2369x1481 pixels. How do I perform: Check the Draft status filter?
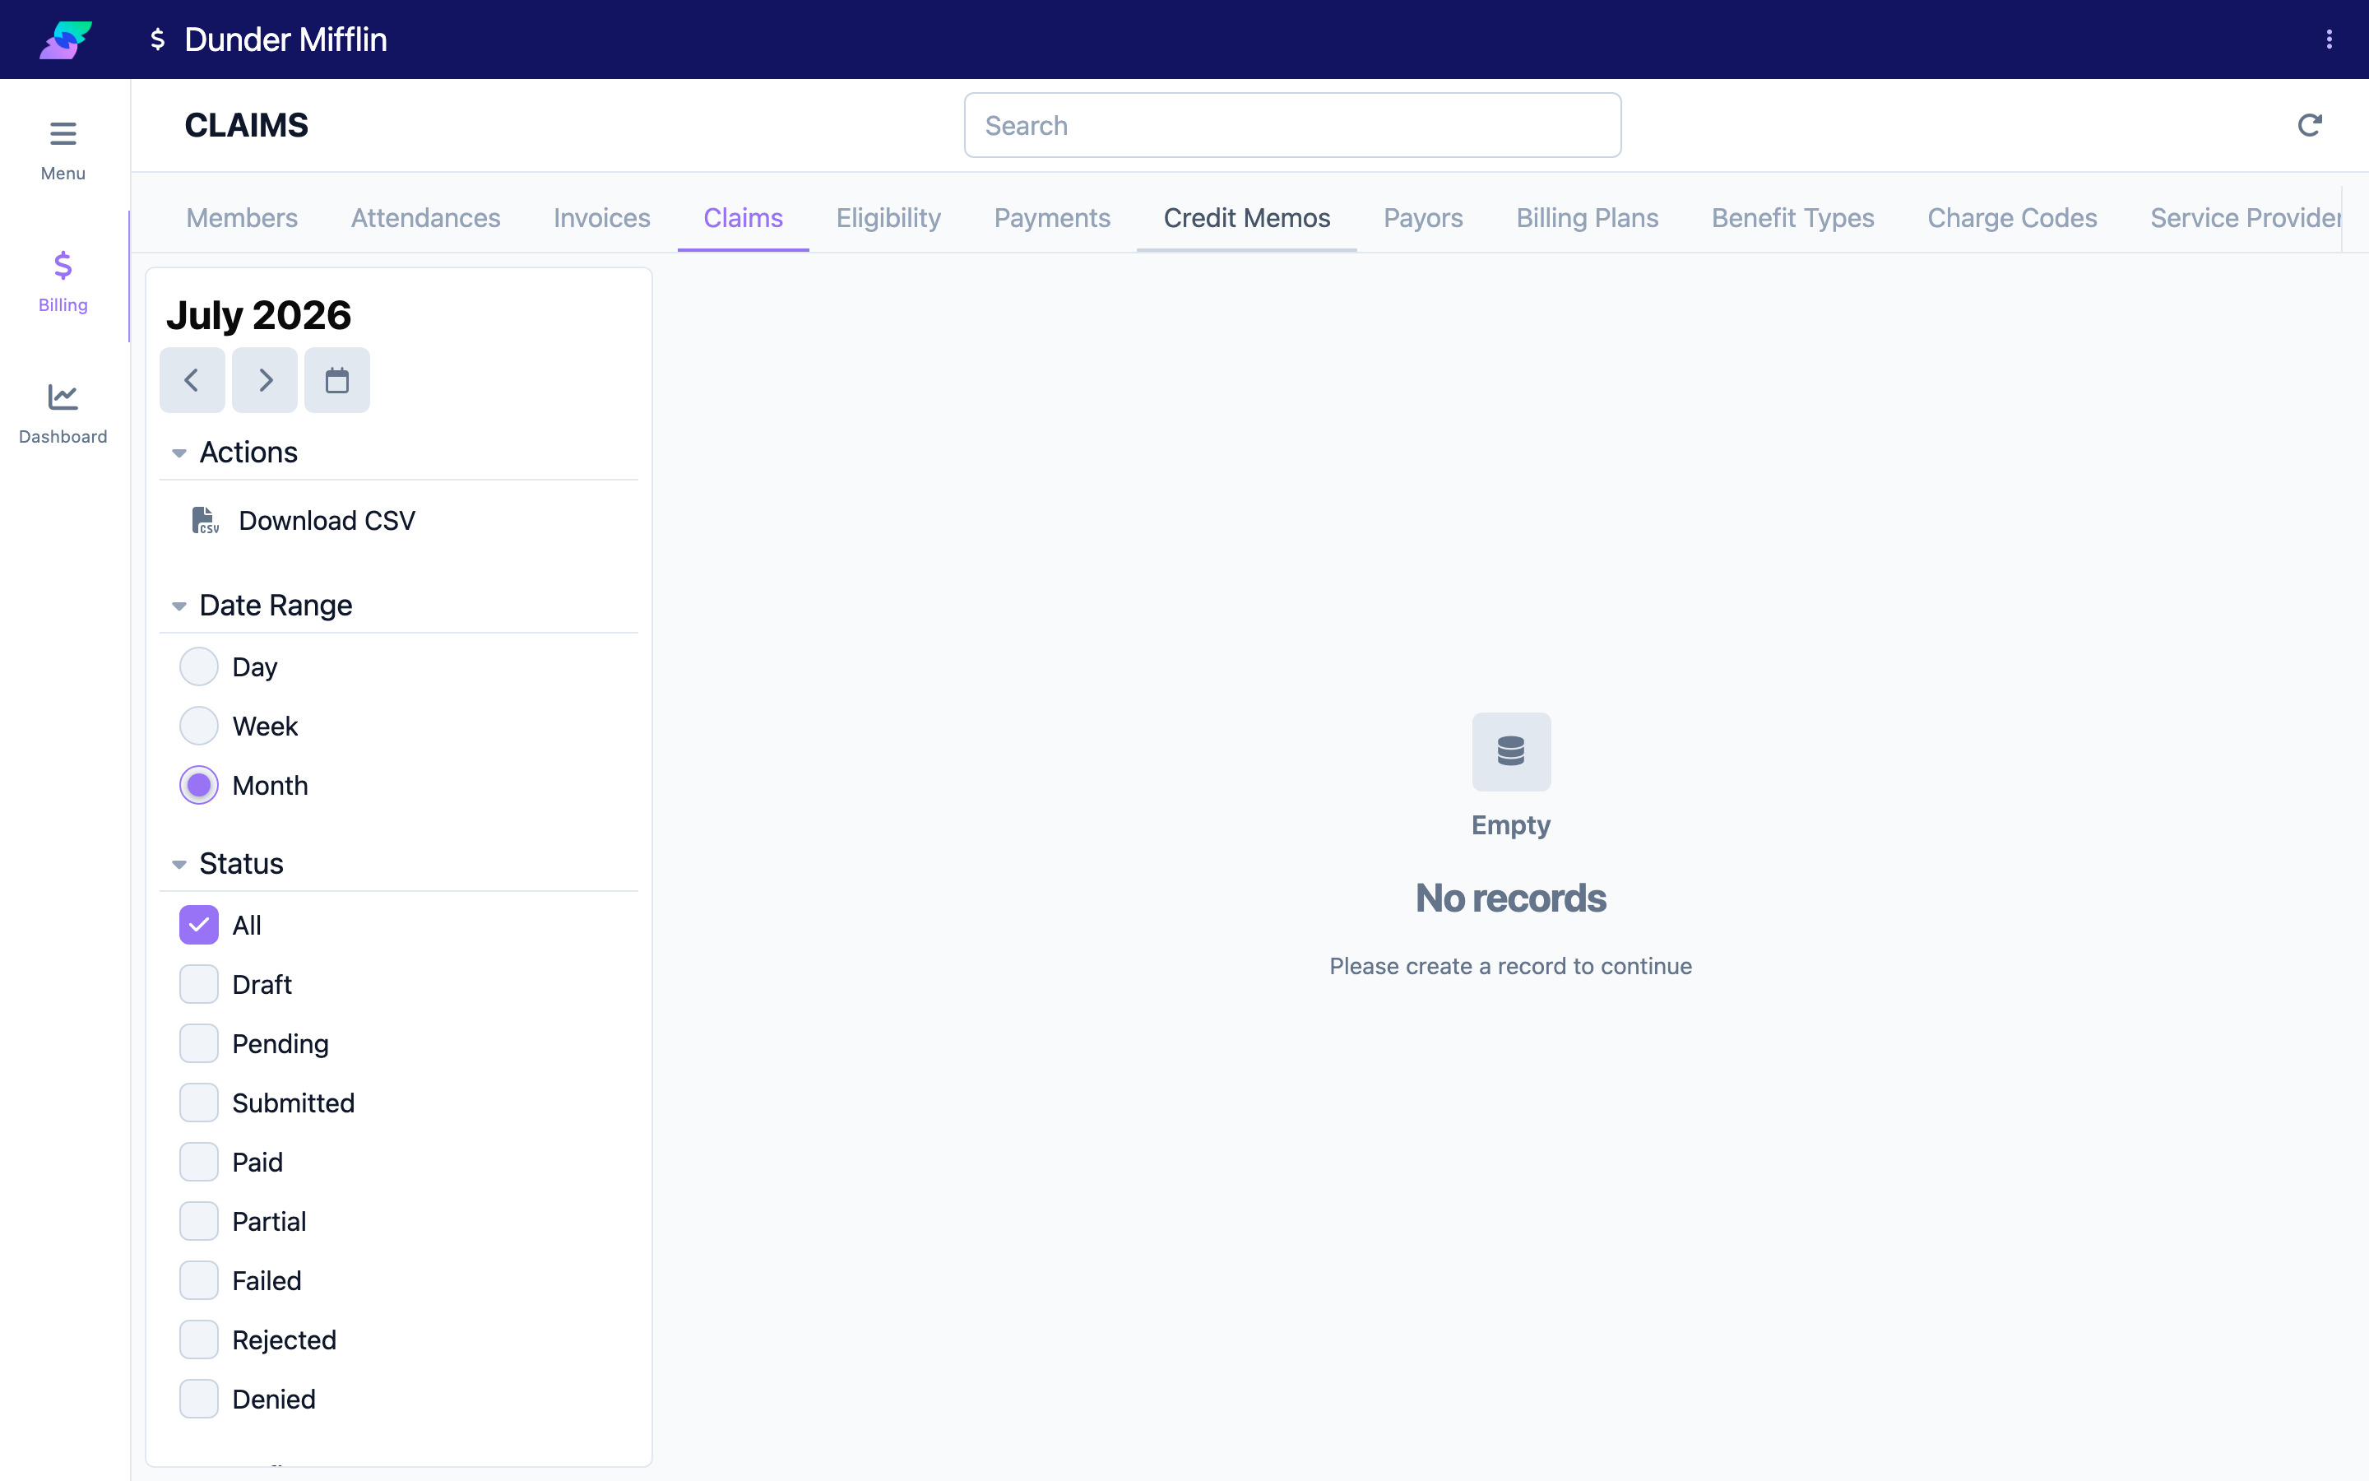click(199, 984)
